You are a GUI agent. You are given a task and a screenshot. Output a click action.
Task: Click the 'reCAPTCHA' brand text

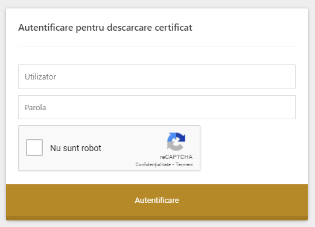[176, 157]
